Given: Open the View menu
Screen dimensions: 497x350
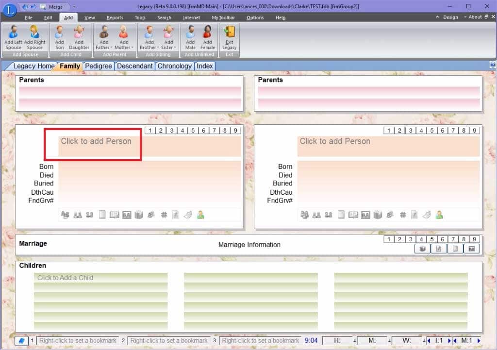Looking at the screenshot, I should [89, 18].
